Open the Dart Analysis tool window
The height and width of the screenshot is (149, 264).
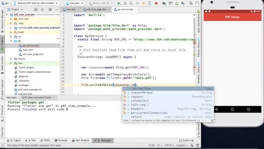point(80,140)
